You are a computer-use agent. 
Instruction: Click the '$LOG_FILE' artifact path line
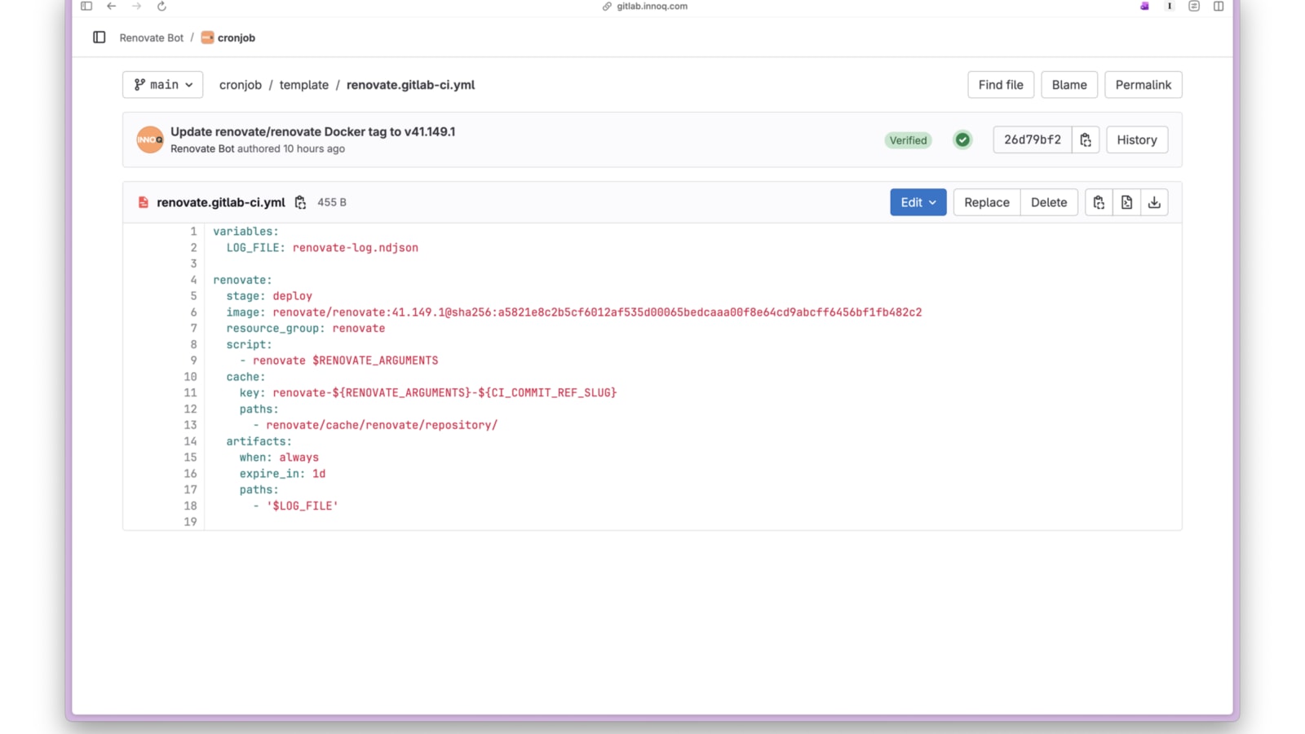tap(295, 506)
